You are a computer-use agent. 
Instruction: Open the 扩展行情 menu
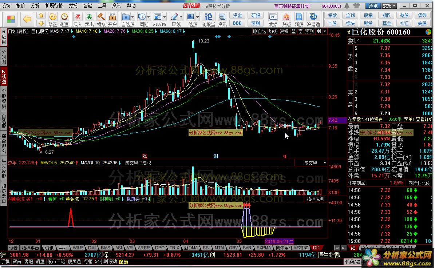pyautogui.click(x=54, y=5)
